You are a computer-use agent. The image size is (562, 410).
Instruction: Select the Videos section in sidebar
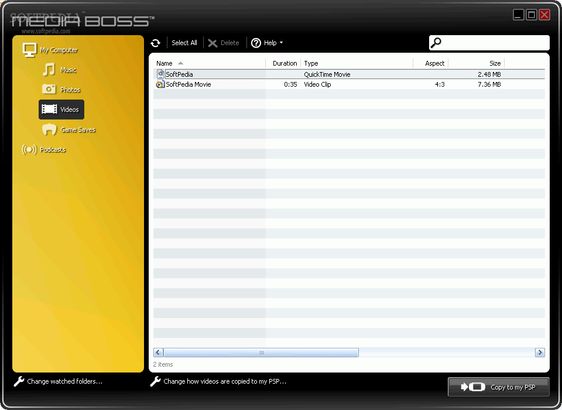pyautogui.click(x=61, y=110)
